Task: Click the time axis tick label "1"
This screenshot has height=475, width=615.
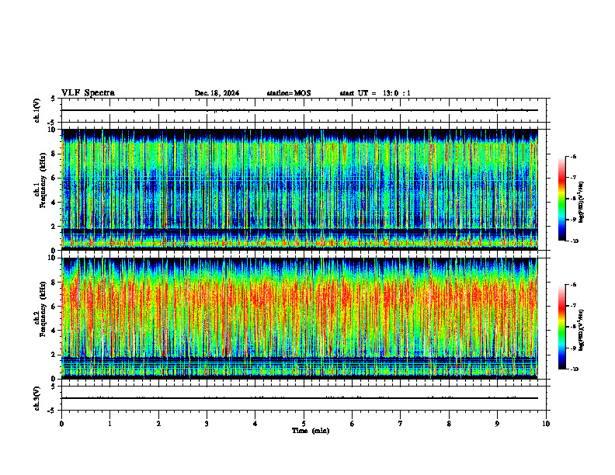Action: click(x=109, y=424)
